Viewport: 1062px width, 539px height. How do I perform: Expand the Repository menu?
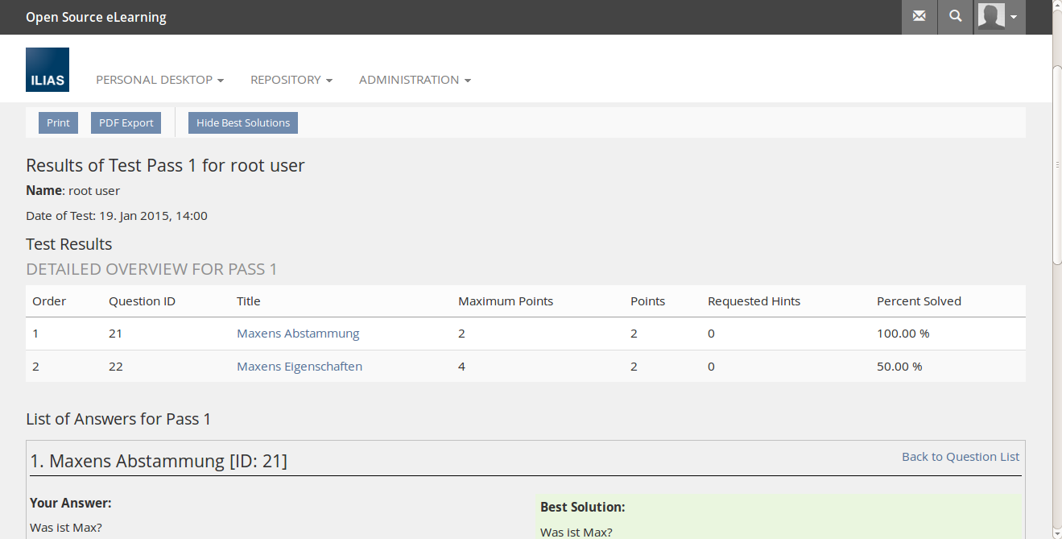[x=291, y=80]
